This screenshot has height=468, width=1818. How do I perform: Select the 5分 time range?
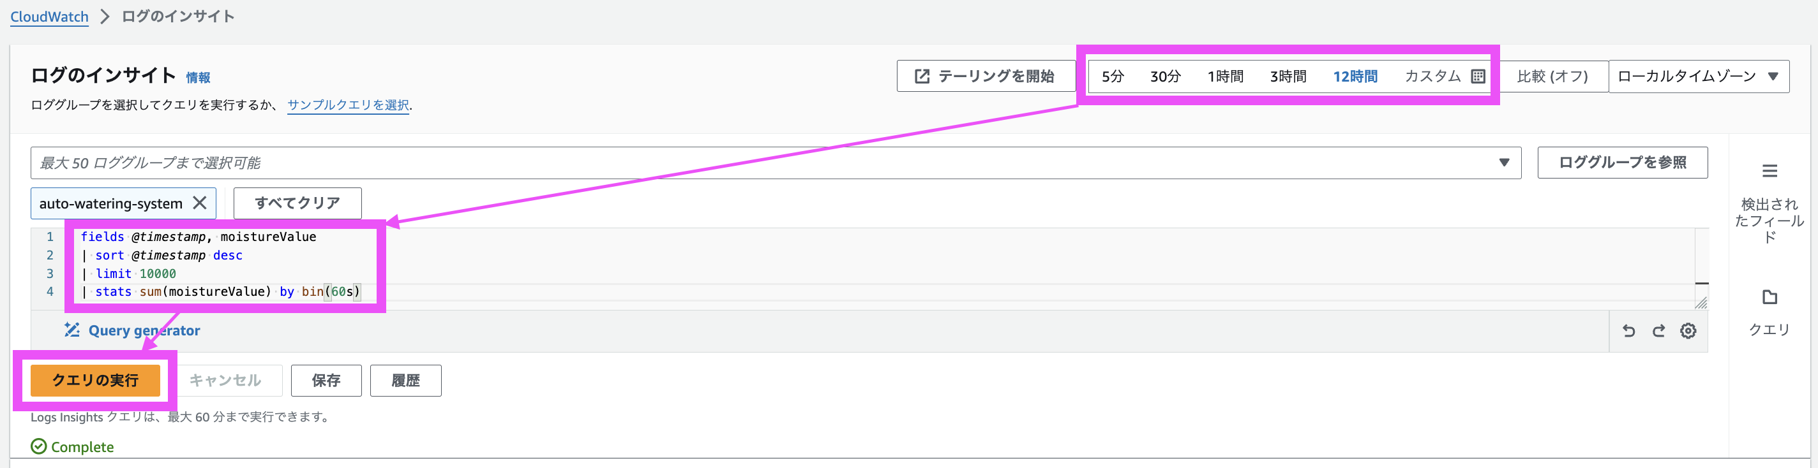(1112, 76)
